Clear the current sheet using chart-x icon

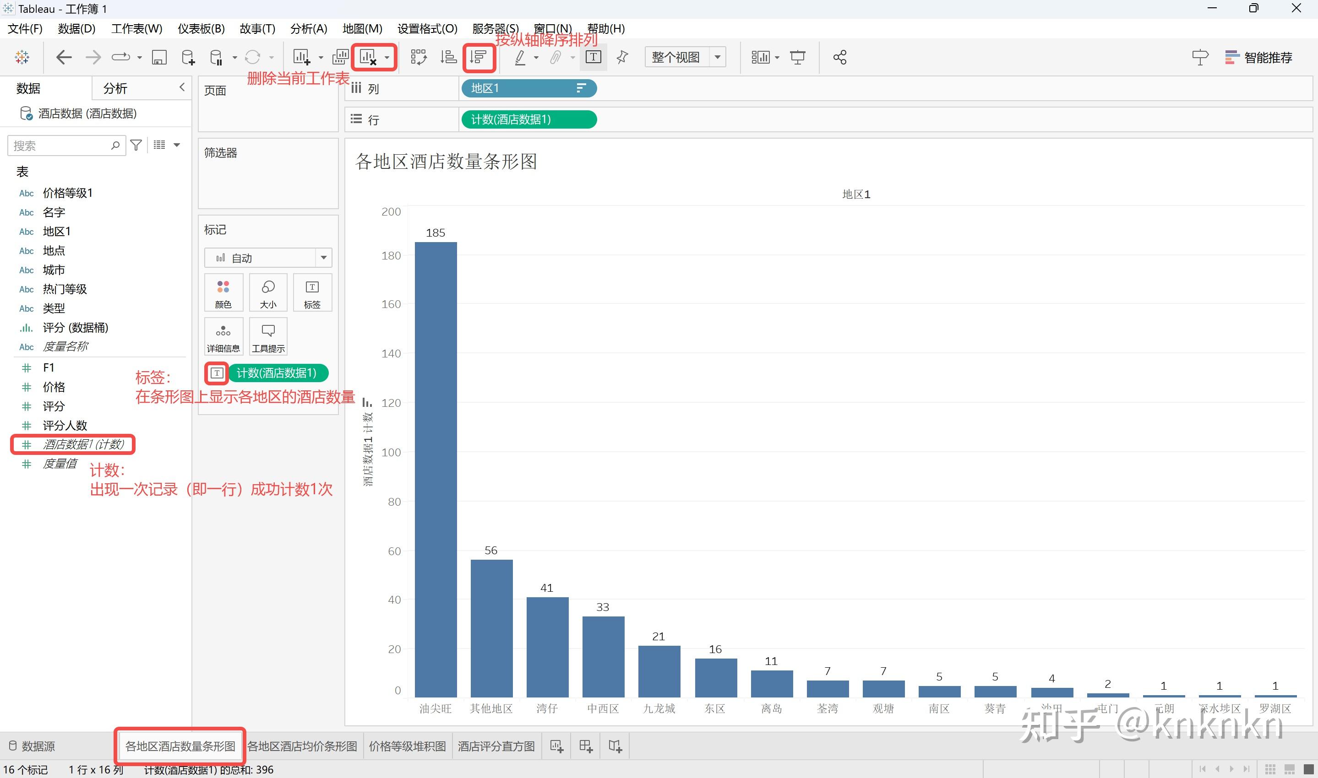368,57
